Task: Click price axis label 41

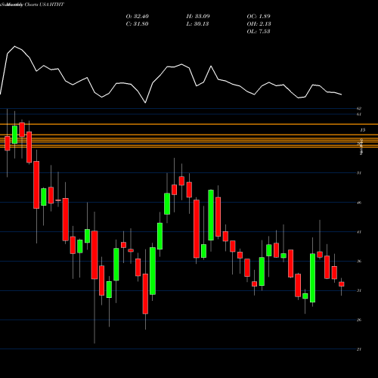Action: (359, 232)
